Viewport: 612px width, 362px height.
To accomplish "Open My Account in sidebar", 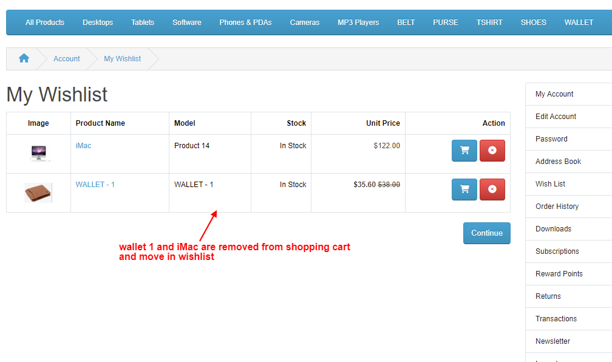I will pyautogui.click(x=569, y=94).
